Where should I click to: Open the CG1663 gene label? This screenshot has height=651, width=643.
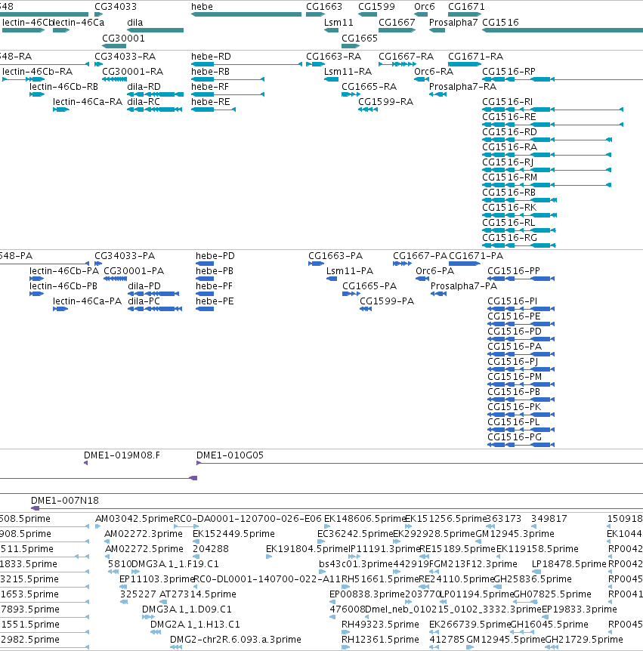pyautogui.click(x=324, y=7)
